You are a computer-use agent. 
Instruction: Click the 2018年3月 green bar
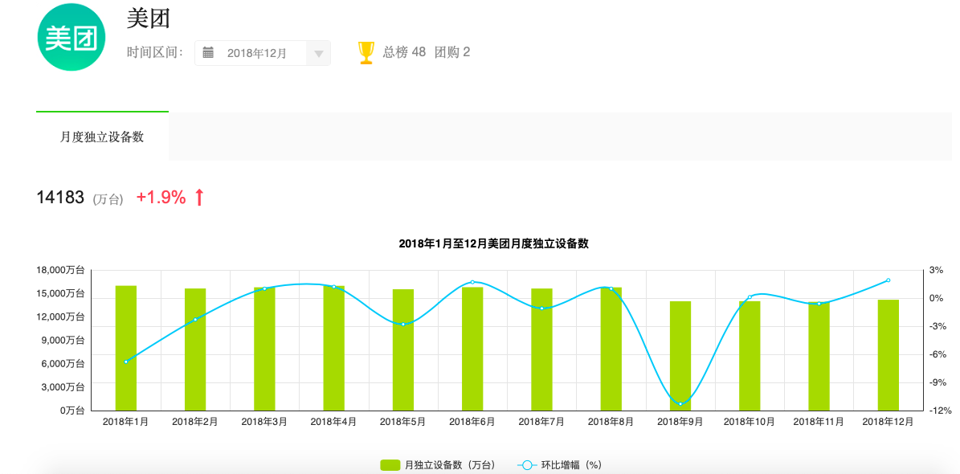(x=264, y=349)
